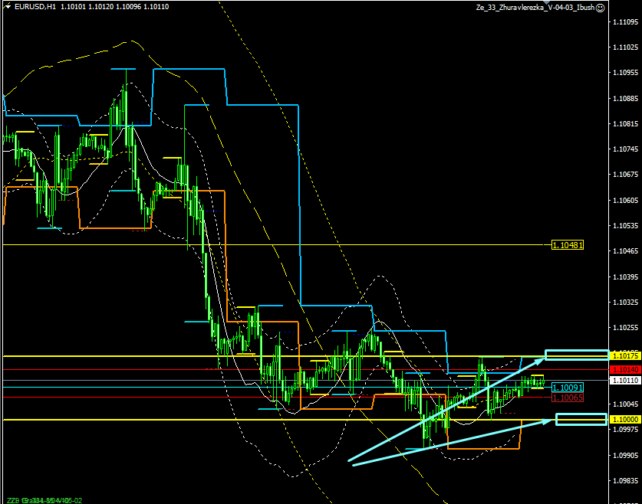Click the 1.09905 value on price scale
Image resolution: width=642 pixels, height=504 pixels.
click(625, 455)
